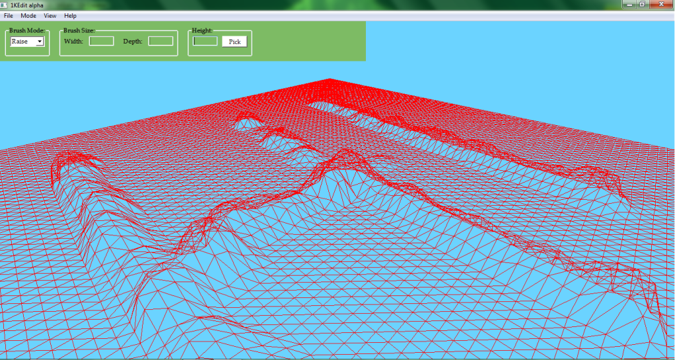The height and width of the screenshot is (360, 675).
Task: Click the 1KEdit app icon in title bar
Action: tap(5, 5)
